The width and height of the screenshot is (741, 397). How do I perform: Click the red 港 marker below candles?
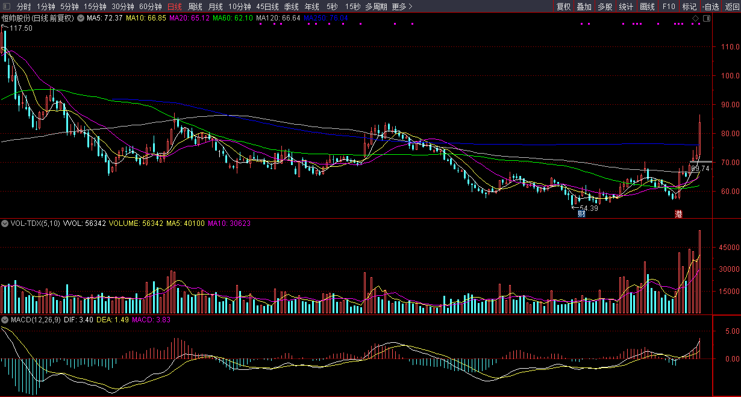[678, 214]
